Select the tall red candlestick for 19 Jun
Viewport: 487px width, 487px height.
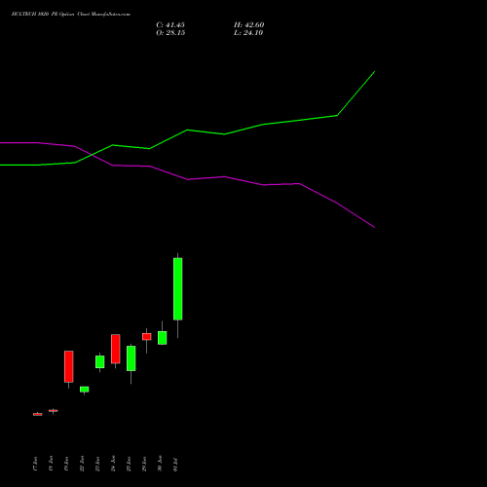69,366
